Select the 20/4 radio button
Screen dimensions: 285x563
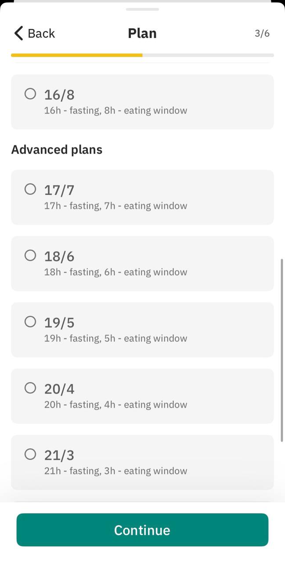pos(30,388)
